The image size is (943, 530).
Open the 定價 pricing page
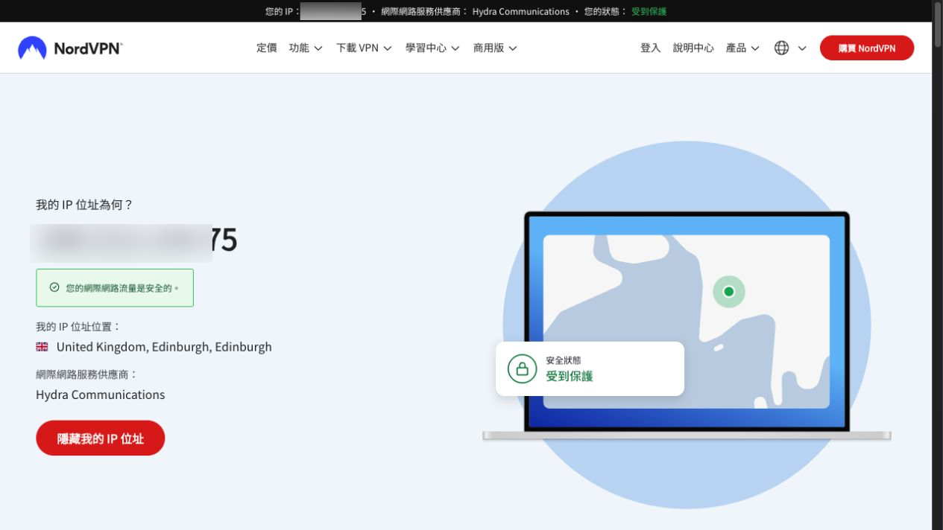pyautogui.click(x=266, y=48)
